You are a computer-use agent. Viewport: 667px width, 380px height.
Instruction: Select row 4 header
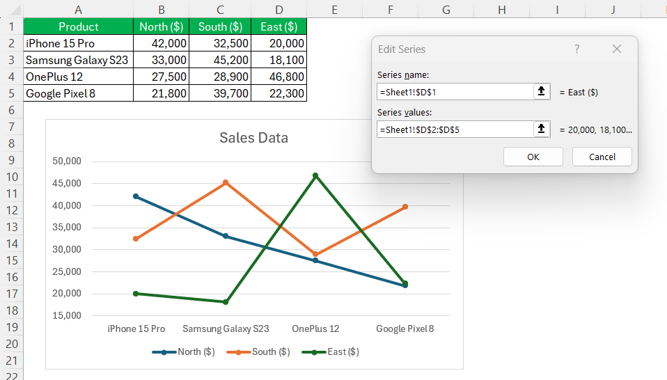11,77
